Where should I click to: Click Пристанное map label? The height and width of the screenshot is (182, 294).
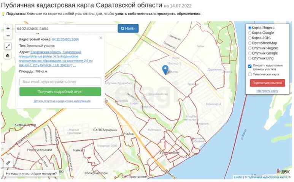point(170,153)
